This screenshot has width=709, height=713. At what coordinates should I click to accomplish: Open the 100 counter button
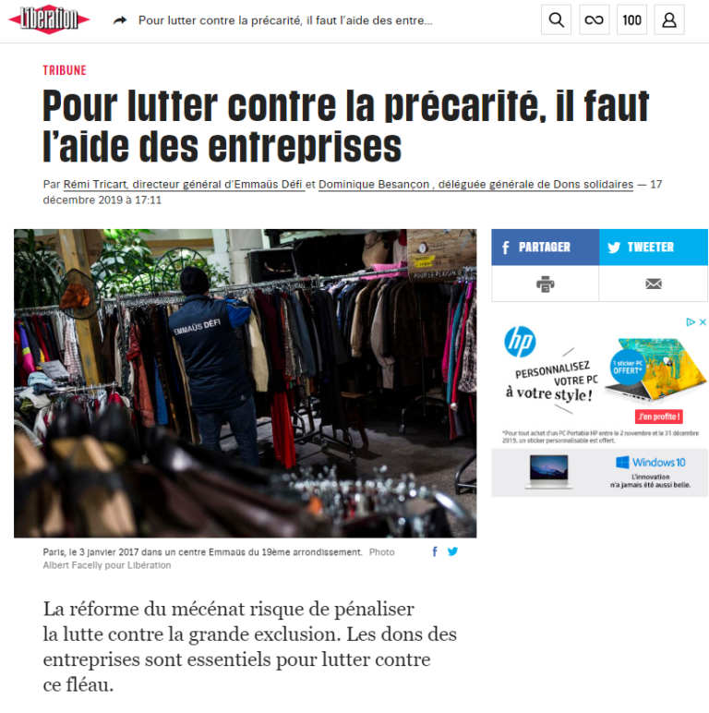click(631, 20)
